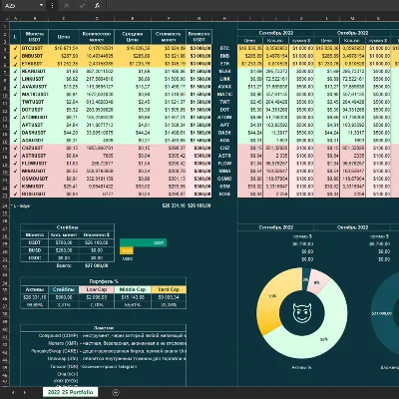Image resolution: width=399 pixels, height=399 pixels.
Task: Toggle the ledger checkmark for NEARUSDT row
Action: pos(15,72)
